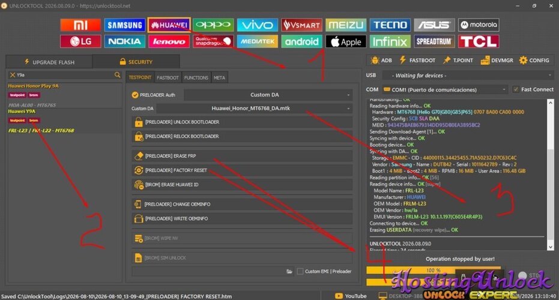Open the T.POINT tool
This screenshot has height=300, width=559.
pos(458,60)
